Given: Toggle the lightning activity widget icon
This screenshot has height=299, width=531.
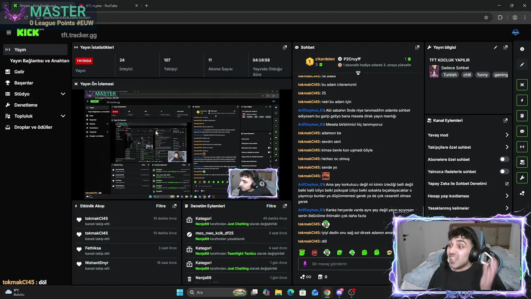Looking at the screenshot, I should click(522, 100).
